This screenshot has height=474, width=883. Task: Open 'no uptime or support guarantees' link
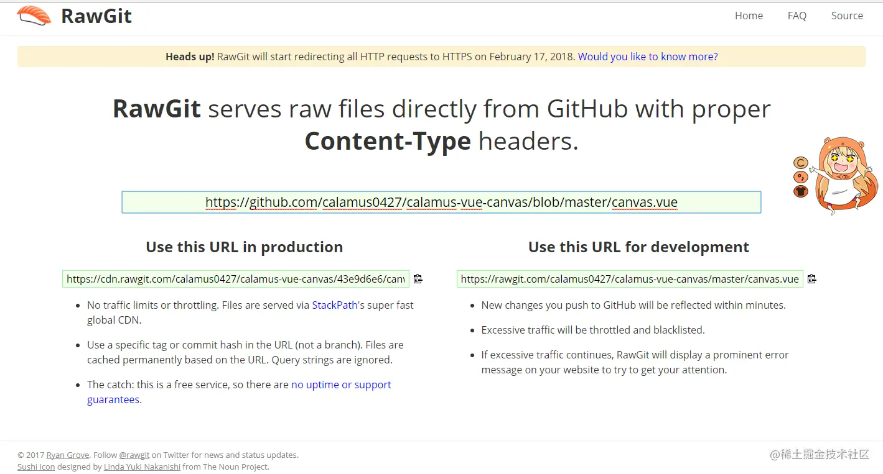[341, 385]
